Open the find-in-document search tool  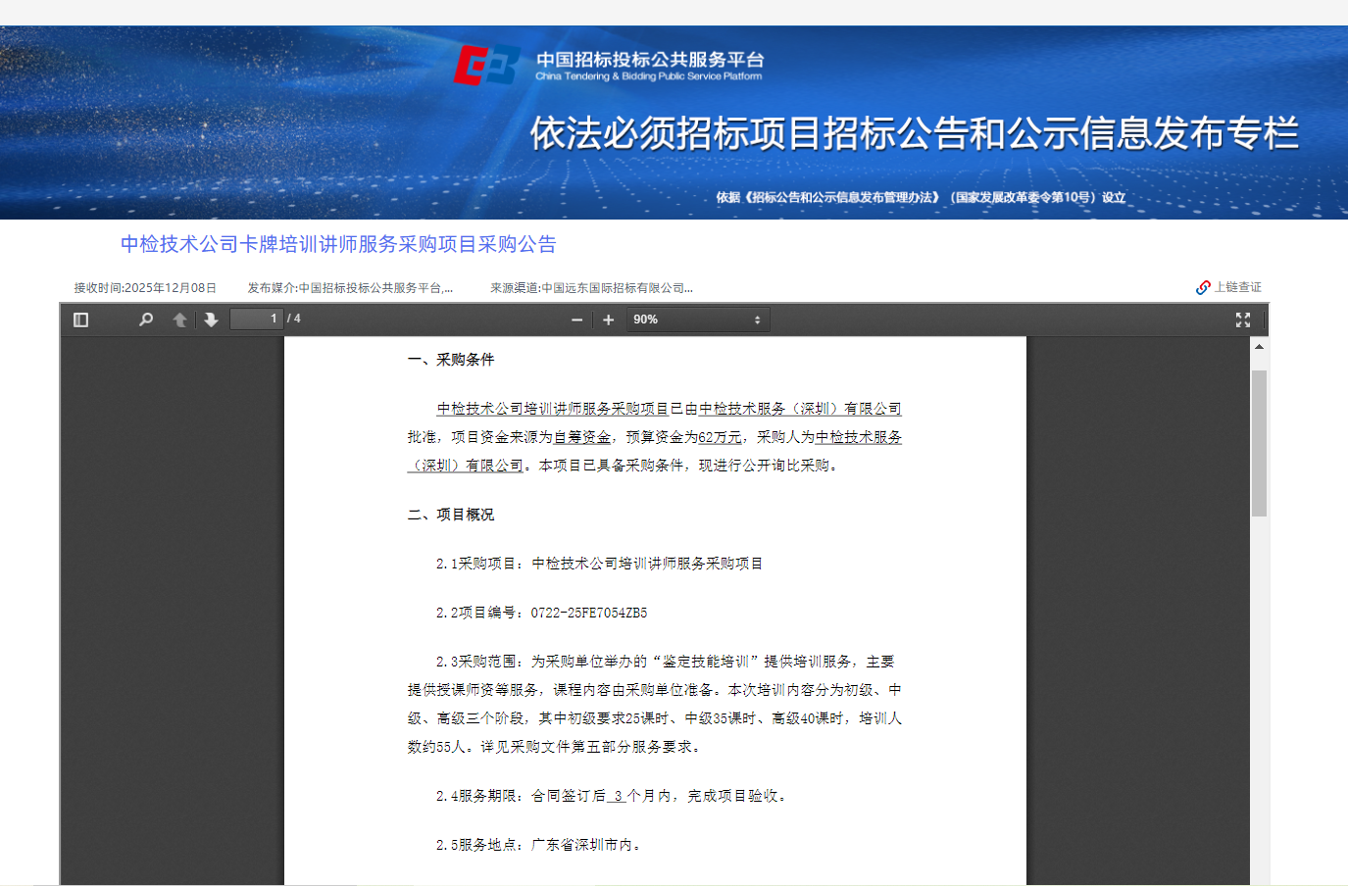point(146,320)
